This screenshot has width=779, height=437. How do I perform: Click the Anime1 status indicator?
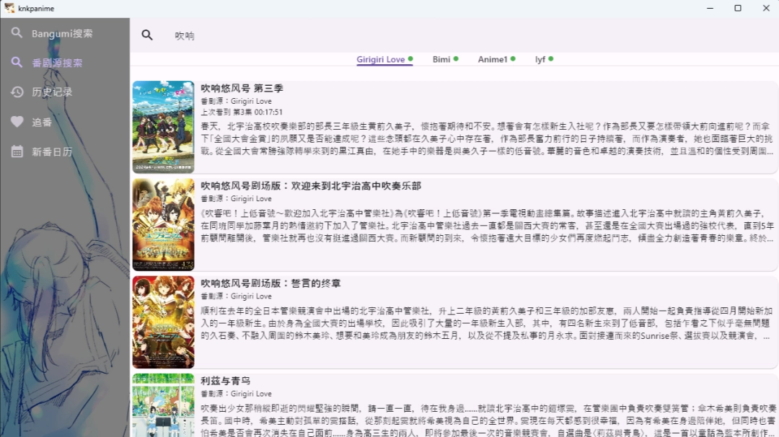click(514, 57)
